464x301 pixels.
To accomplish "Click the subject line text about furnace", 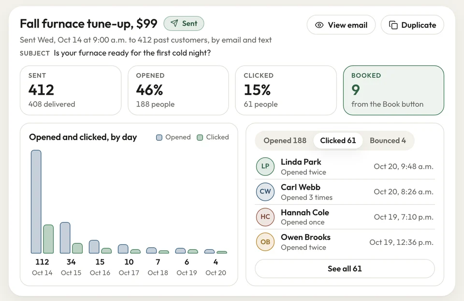I will click(132, 53).
